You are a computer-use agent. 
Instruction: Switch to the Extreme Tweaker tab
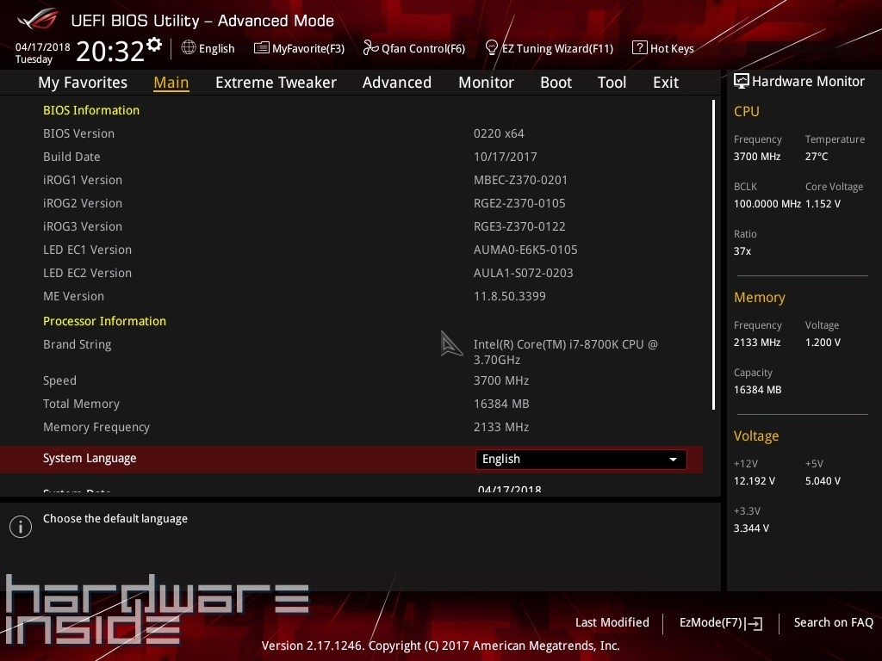tap(276, 83)
